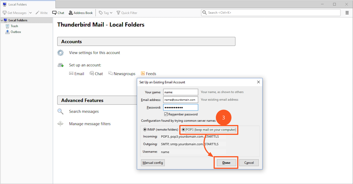Switch to the Local Folders tab
This screenshot has width=353, height=184.
28,4
